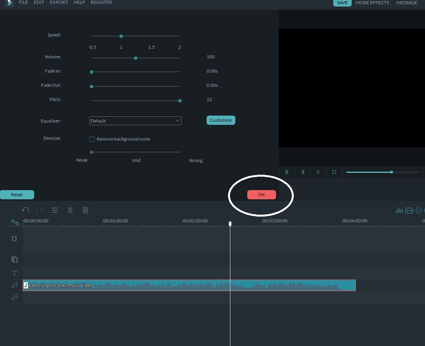Click the Denoise strength slider handle
425x346 pixels.
click(92, 152)
